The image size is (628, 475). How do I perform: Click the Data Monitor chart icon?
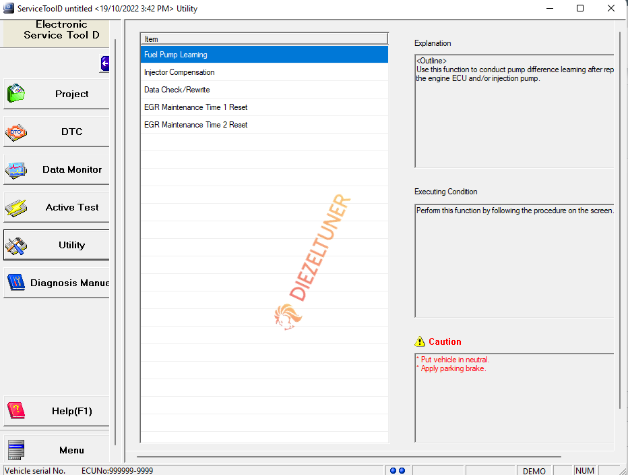click(16, 170)
